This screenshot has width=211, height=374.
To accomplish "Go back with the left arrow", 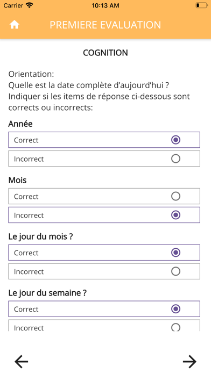I will (x=22, y=361).
